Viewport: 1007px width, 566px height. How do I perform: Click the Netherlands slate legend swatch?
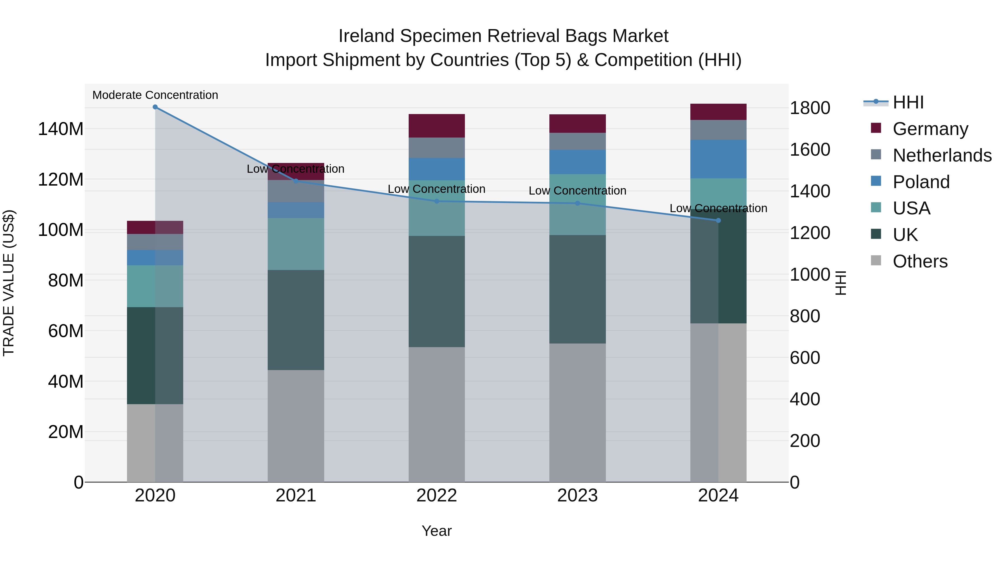click(876, 155)
